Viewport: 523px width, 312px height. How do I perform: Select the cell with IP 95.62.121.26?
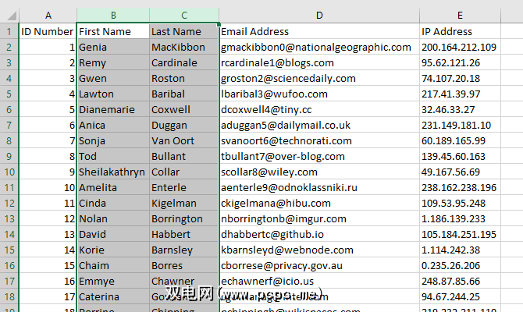tap(460, 62)
